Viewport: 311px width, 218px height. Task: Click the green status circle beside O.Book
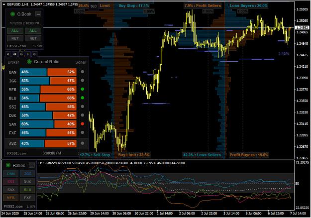click(x=13, y=14)
